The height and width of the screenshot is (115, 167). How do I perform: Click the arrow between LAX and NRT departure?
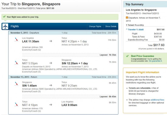51,41
